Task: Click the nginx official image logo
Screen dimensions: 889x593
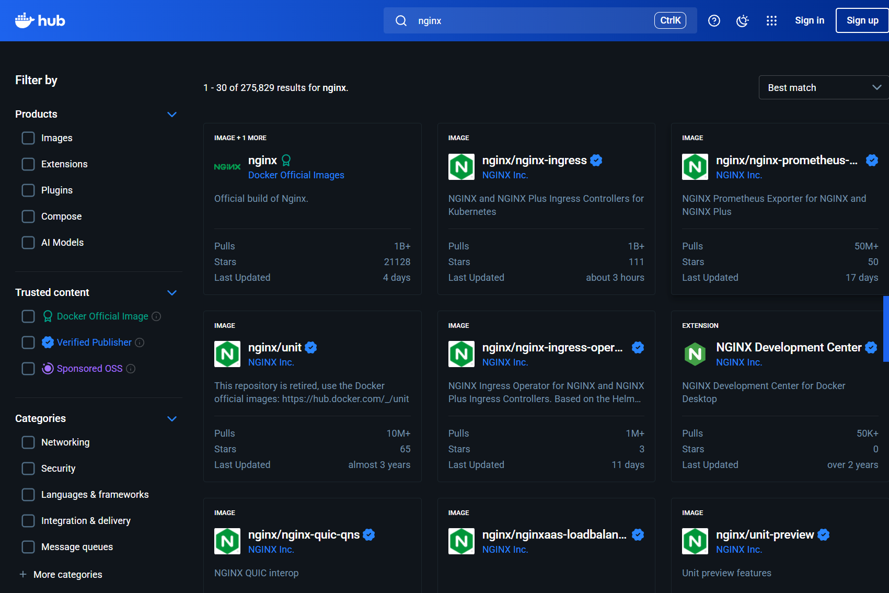Action: click(227, 167)
